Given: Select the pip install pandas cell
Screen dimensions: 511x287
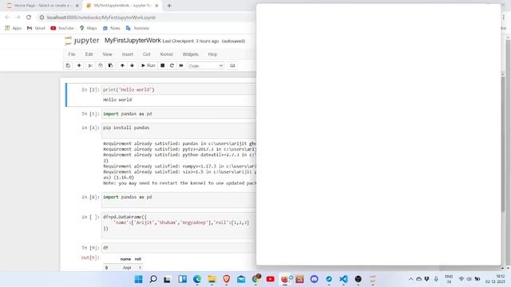Looking at the screenshot, I should tap(179, 131).
